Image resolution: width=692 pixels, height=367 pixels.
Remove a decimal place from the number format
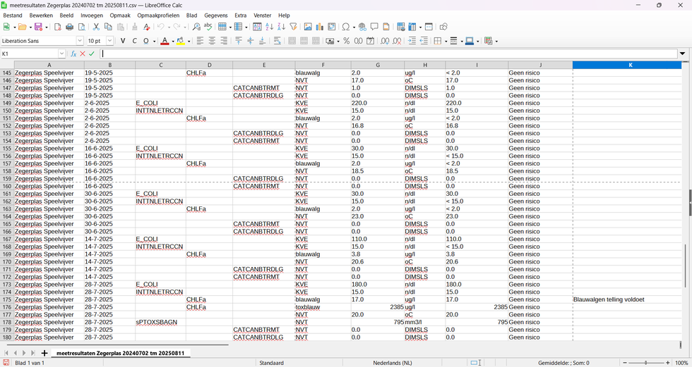coord(397,41)
